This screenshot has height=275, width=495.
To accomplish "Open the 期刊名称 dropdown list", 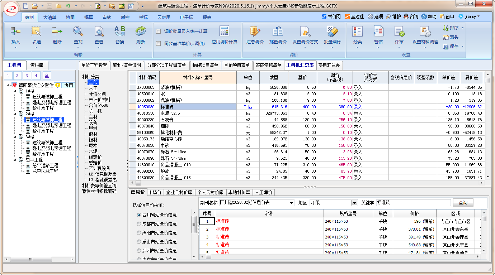I will 291,203.
